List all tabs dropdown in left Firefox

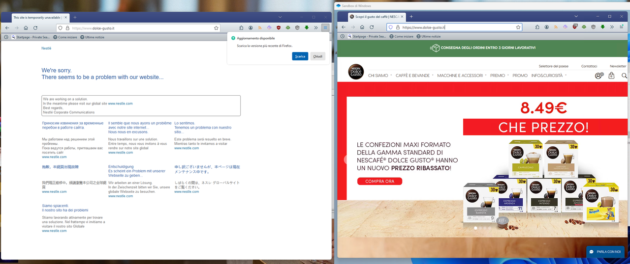pyautogui.click(x=280, y=17)
